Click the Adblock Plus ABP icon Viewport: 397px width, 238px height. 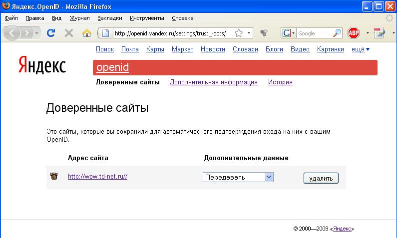(354, 33)
